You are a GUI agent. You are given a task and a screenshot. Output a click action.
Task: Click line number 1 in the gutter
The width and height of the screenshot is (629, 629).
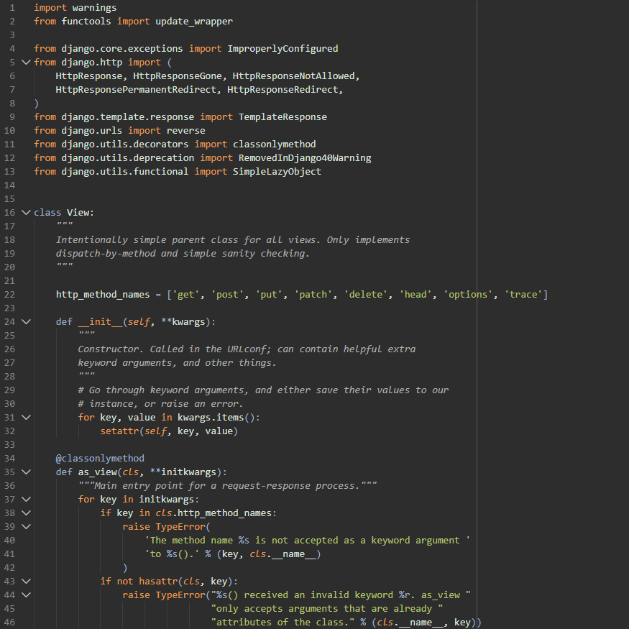point(12,8)
